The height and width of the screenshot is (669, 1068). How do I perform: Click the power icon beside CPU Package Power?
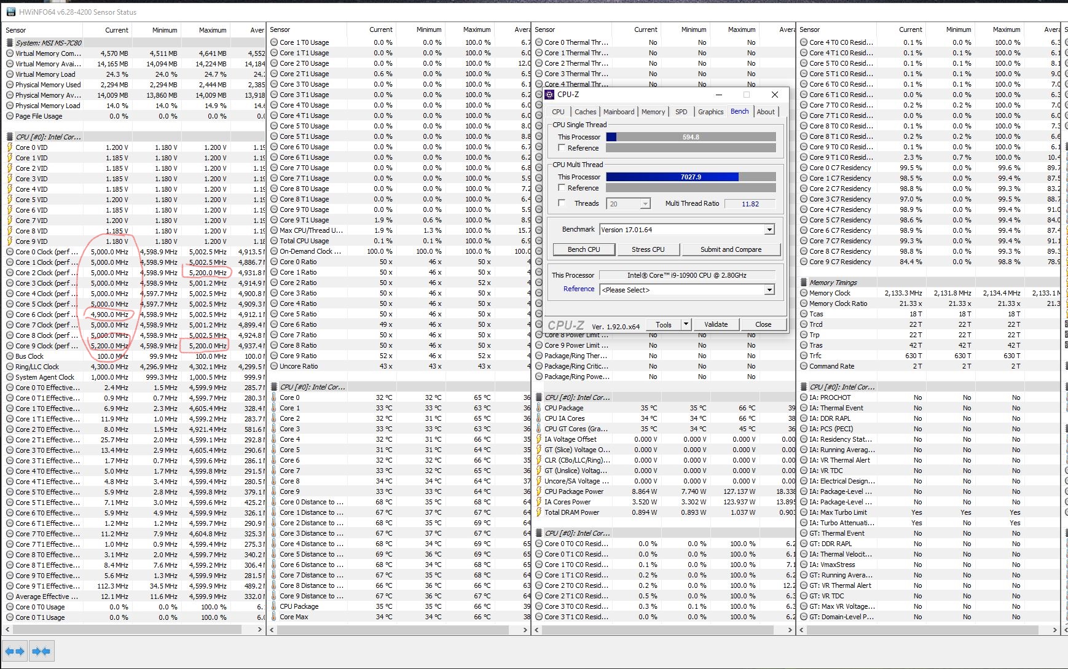[x=539, y=491]
